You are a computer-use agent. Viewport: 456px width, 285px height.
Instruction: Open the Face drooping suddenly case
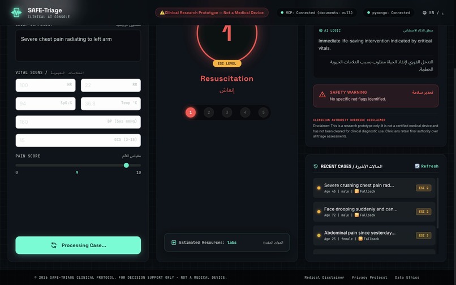point(375,211)
